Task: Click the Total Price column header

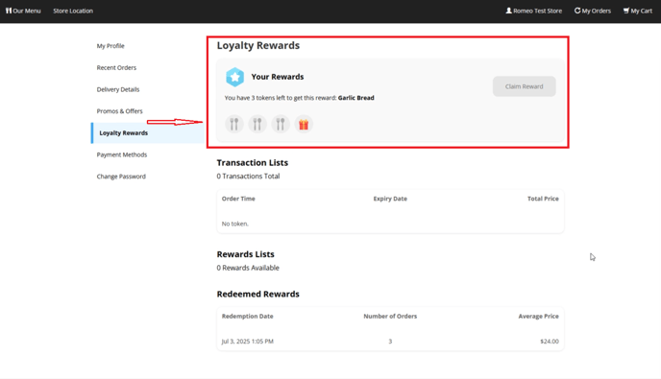Action: click(x=543, y=199)
